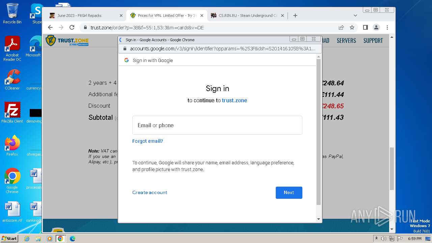Open the Google Chrome desktop shortcut
432x243 pixels.
click(x=12, y=181)
